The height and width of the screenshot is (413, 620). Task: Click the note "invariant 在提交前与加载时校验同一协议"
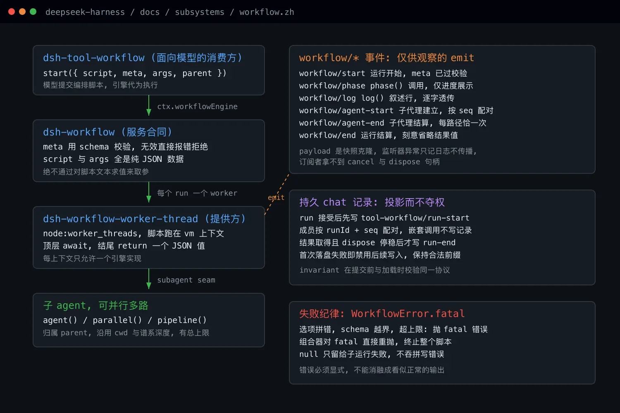coord(374,270)
